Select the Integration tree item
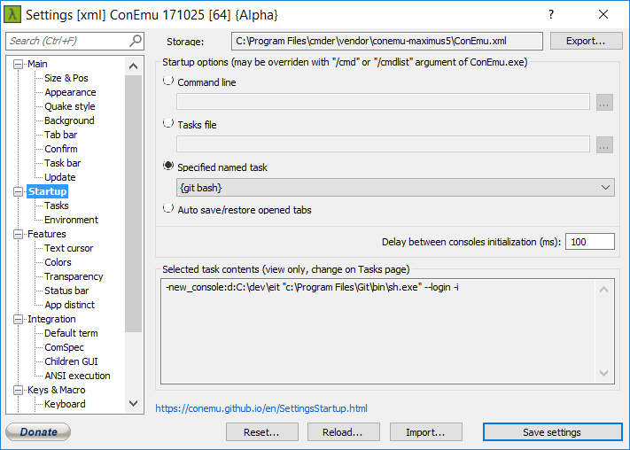630x450 pixels. [x=51, y=320]
